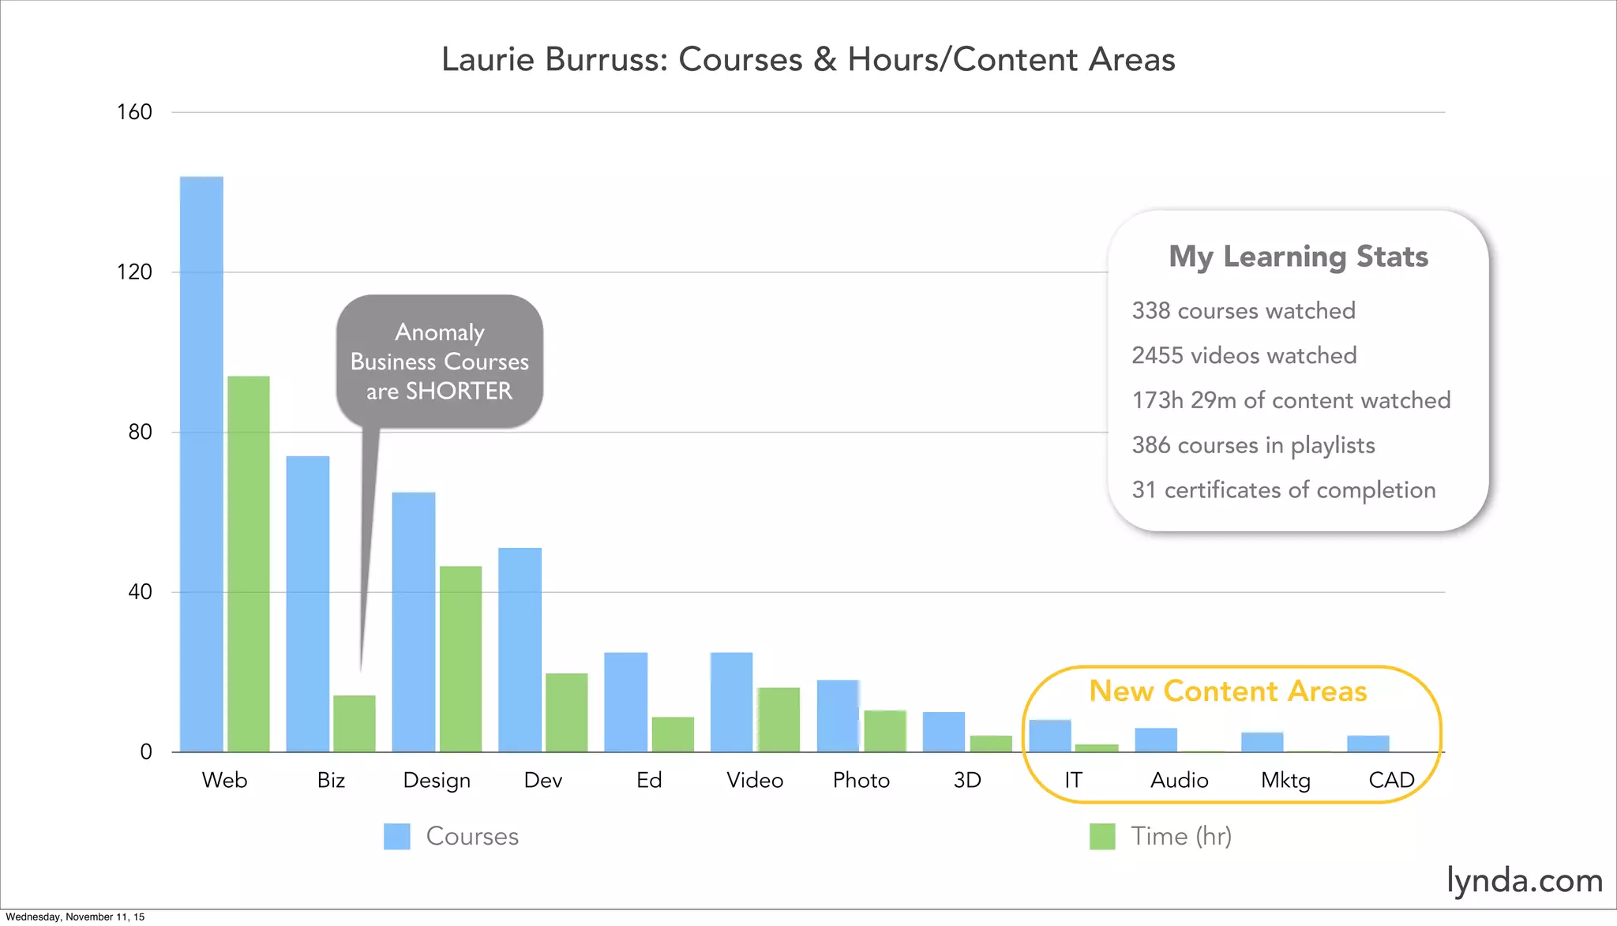Select the Anomaly Business Courses callout bubble
Viewport: 1617px width, 926px height.
pyautogui.click(x=440, y=362)
